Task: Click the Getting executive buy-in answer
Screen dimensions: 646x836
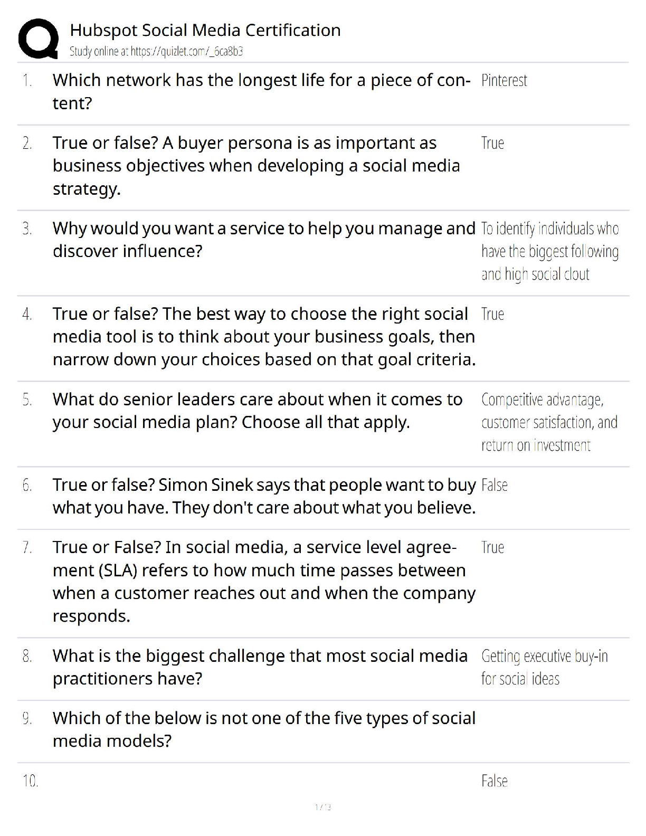Action: (x=544, y=667)
